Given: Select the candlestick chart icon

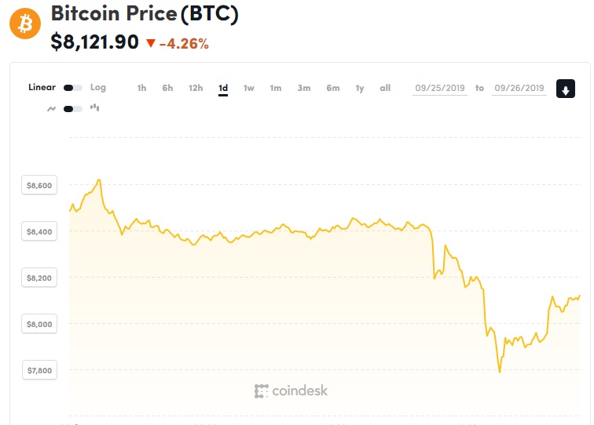Looking at the screenshot, I should point(95,108).
